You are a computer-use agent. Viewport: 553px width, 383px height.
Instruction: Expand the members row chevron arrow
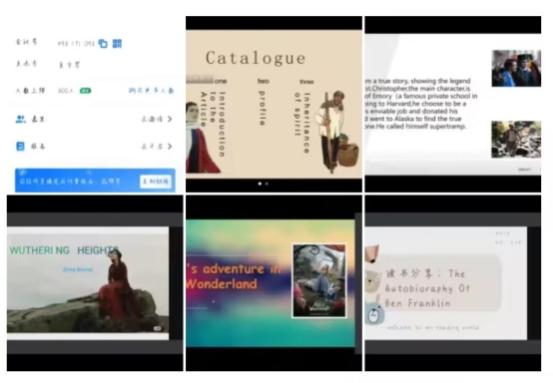tap(170, 119)
